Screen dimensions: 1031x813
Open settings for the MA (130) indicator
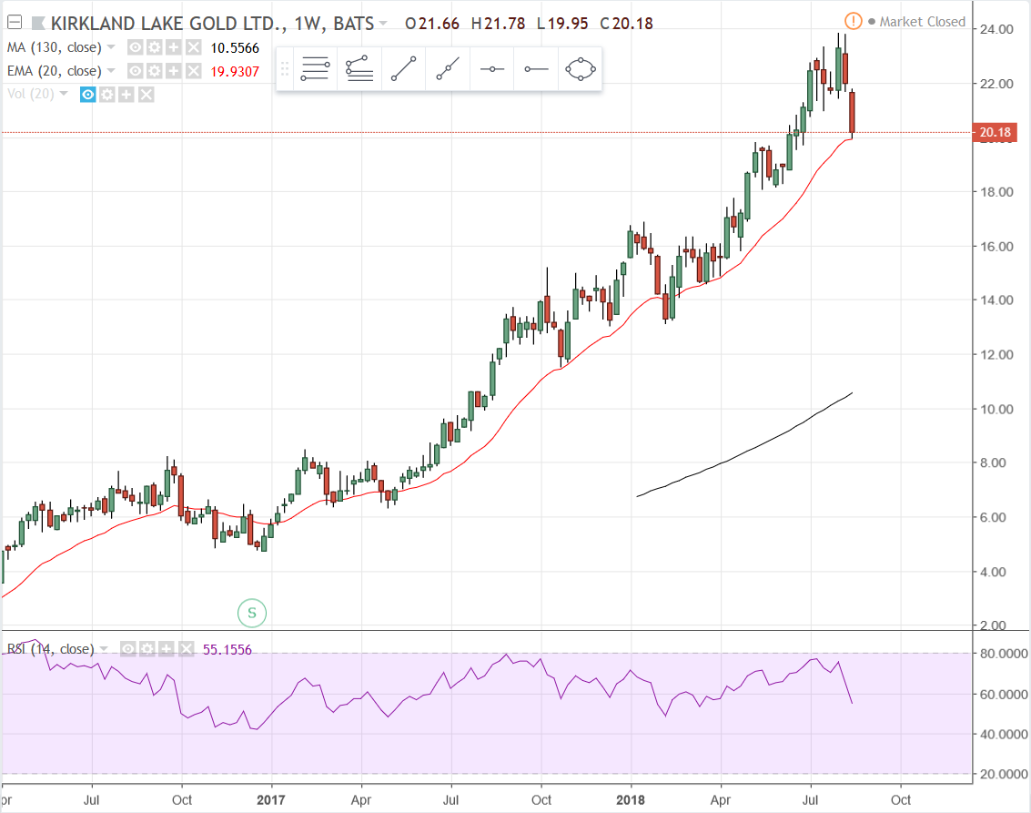pyautogui.click(x=154, y=47)
